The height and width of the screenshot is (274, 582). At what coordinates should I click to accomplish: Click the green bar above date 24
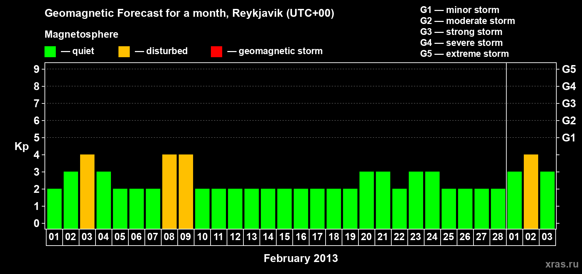coord(432,200)
